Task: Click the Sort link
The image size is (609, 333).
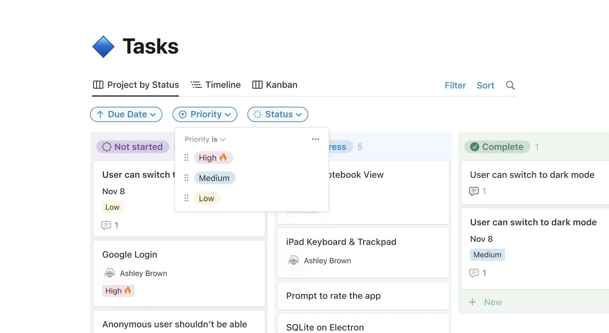Action: pyautogui.click(x=485, y=85)
